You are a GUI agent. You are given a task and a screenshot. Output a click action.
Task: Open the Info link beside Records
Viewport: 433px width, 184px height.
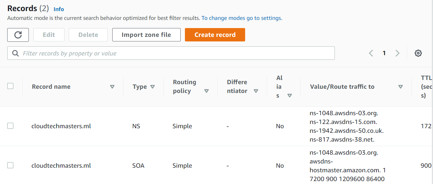pyautogui.click(x=59, y=9)
